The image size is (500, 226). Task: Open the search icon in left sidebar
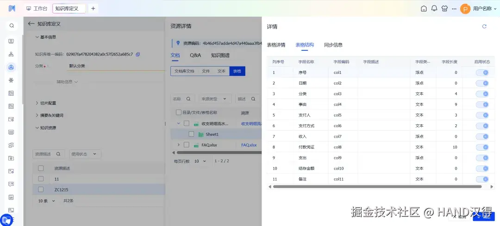point(12,26)
